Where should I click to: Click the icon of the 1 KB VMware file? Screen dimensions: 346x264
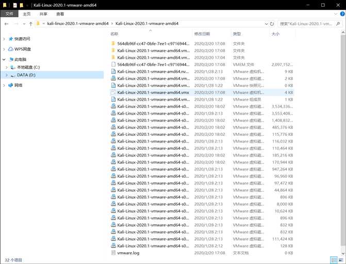(113, 99)
